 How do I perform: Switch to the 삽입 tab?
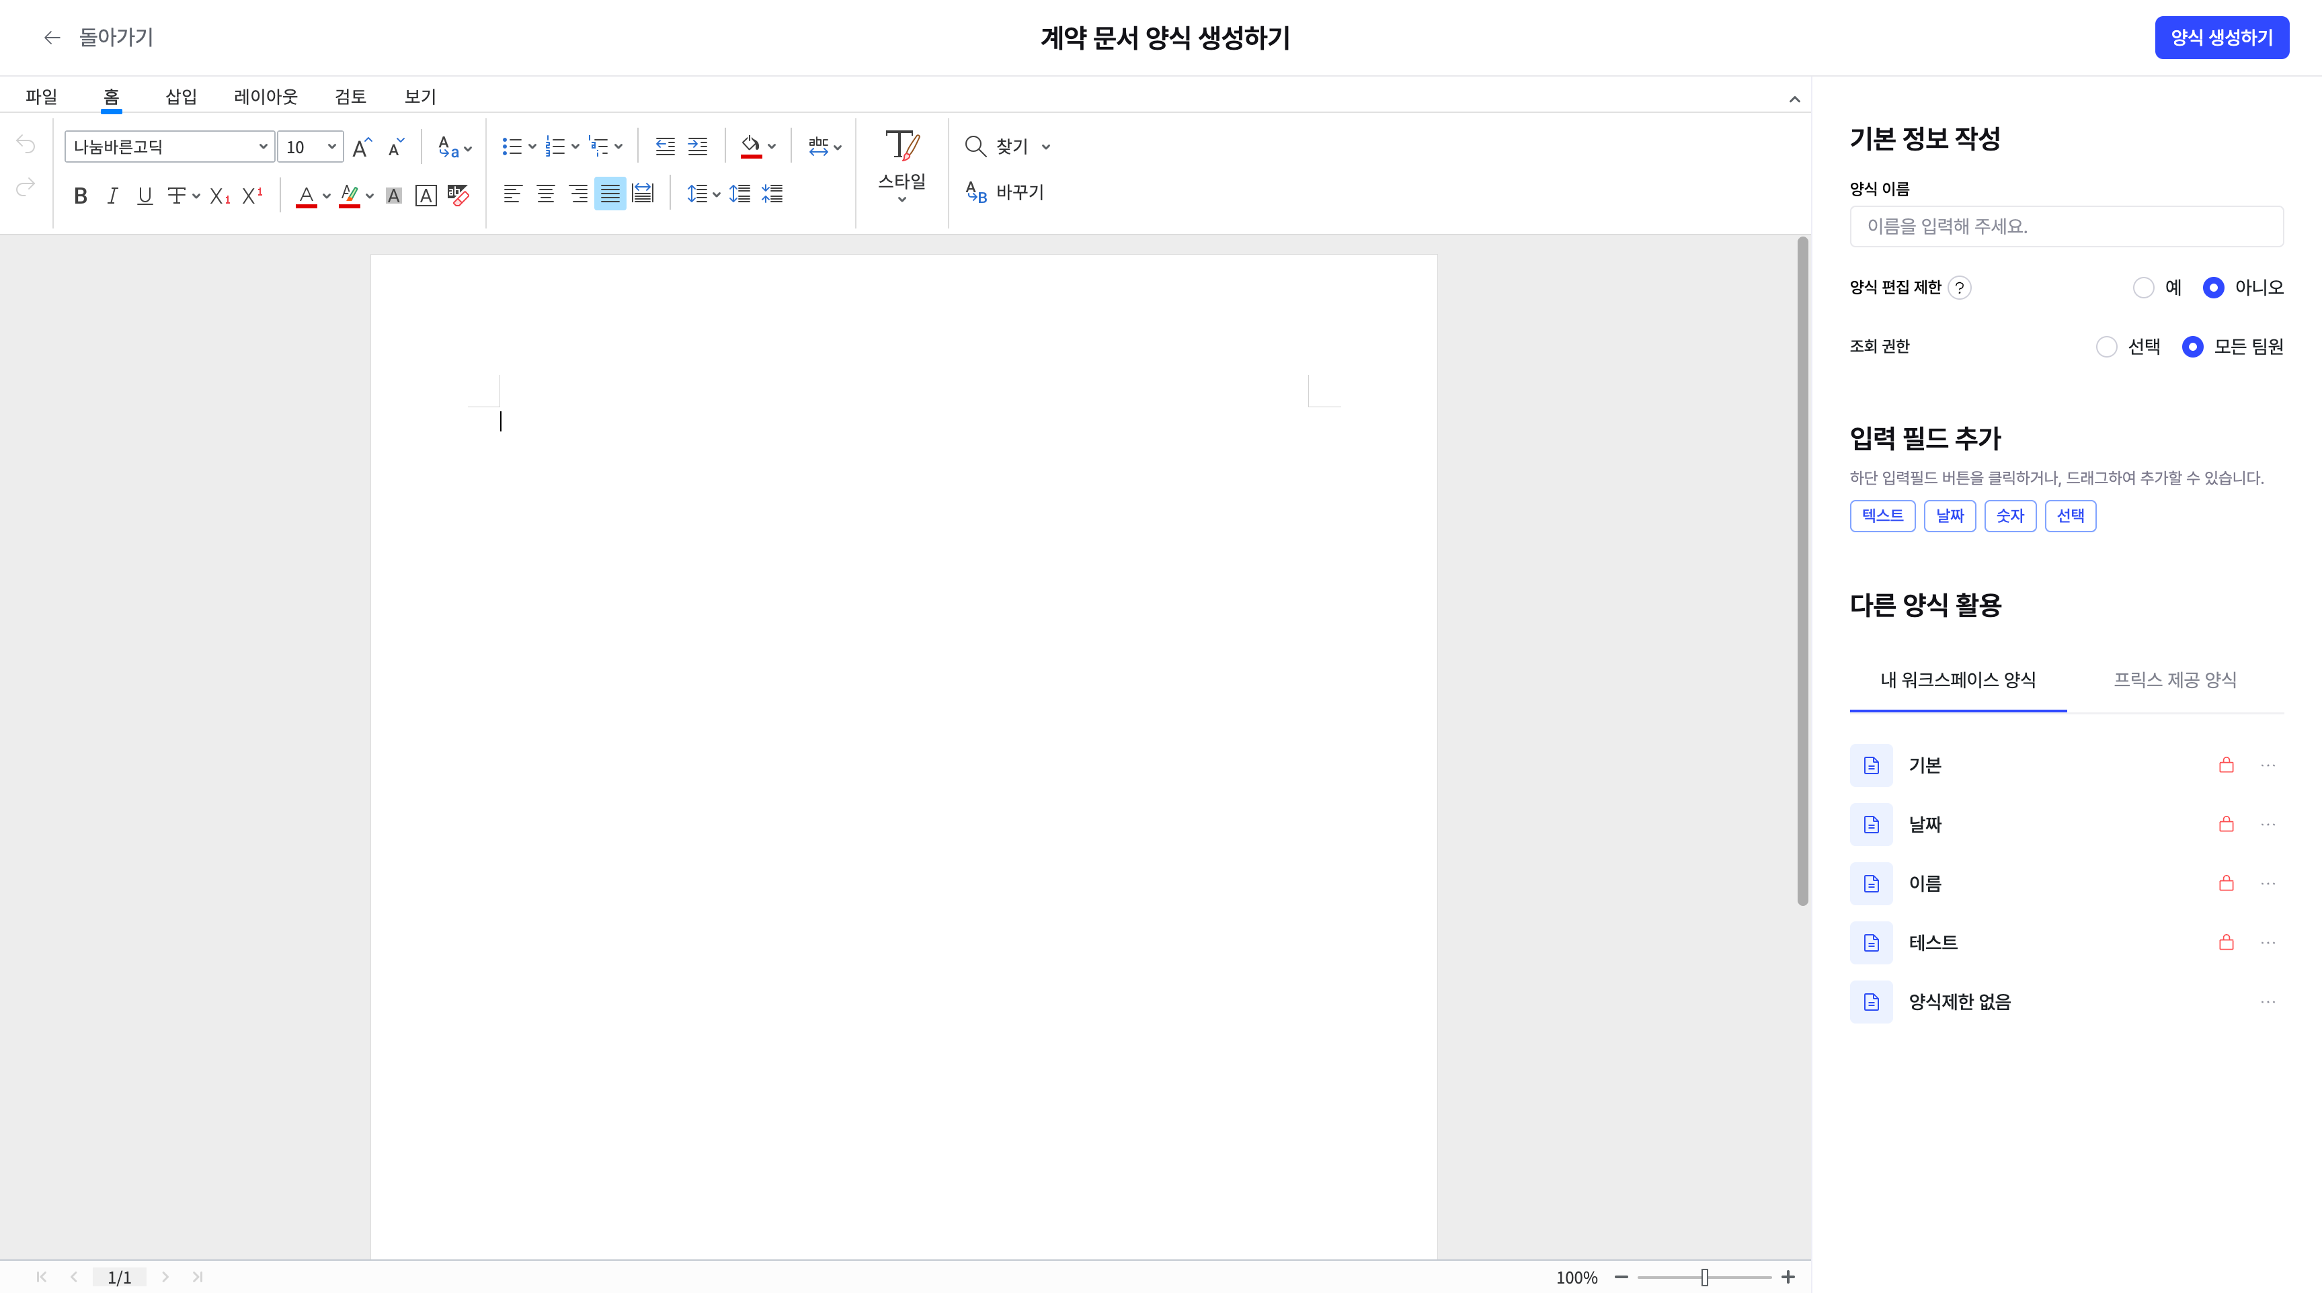click(182, 96)
